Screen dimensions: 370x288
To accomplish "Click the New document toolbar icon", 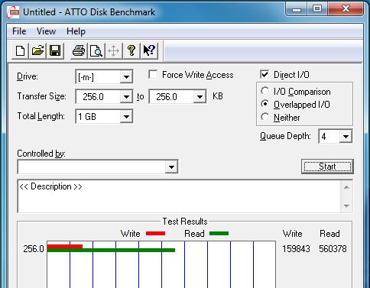I will tap(20, 50).
